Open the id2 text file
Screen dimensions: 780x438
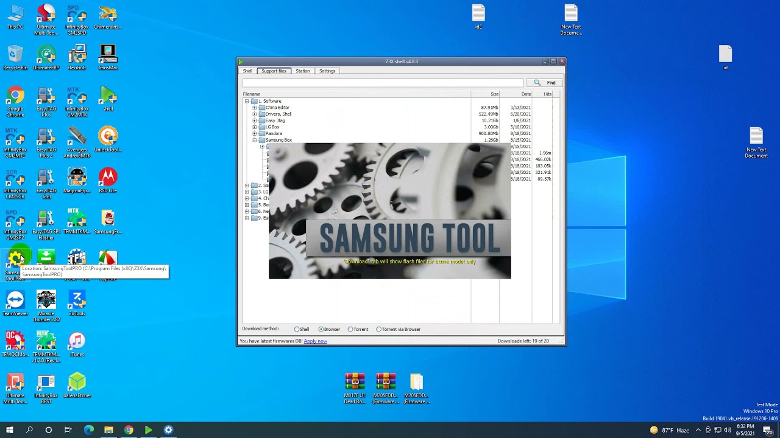[x=478, y=16]
